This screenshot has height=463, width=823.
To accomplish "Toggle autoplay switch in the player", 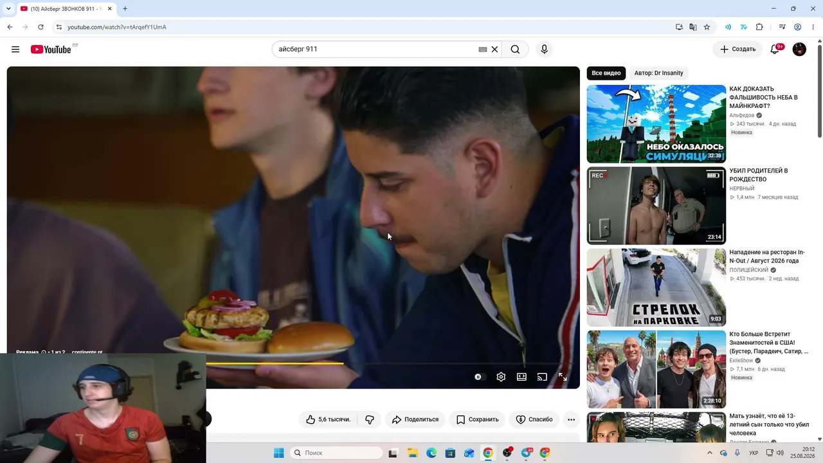I will [x=479, y=377].
